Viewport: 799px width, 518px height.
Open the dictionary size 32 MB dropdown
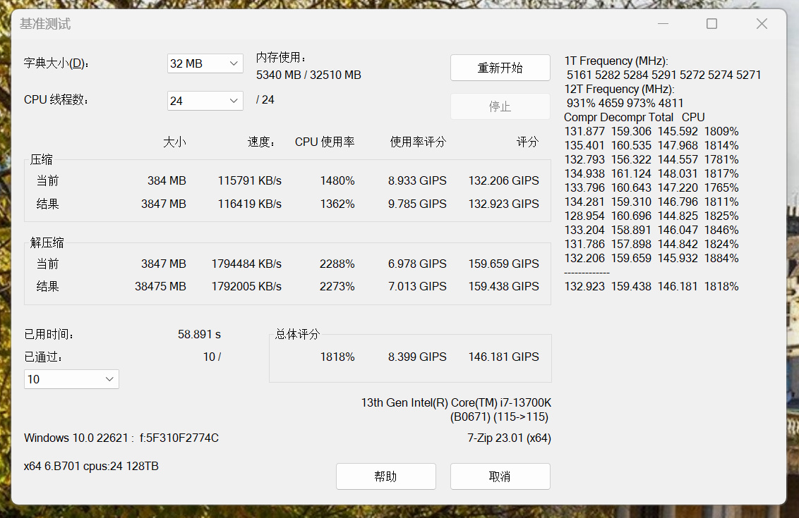[x=205, y=63]
